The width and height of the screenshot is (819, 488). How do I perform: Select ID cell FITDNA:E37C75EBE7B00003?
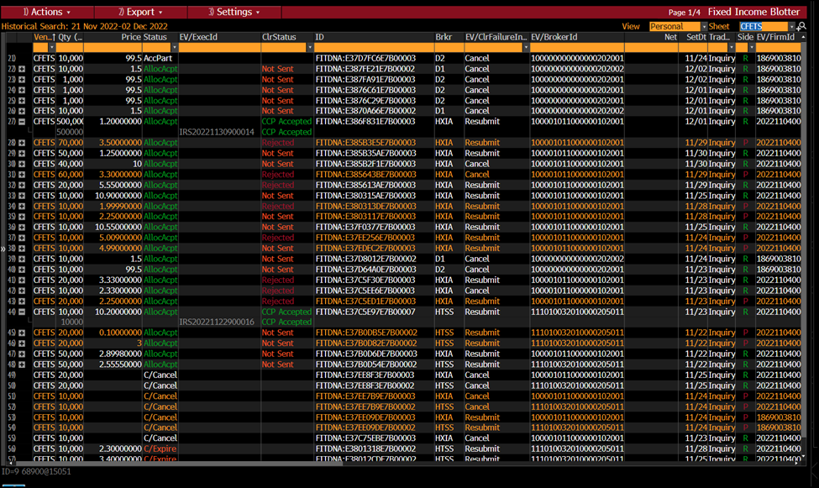click(x=365, y=438)
